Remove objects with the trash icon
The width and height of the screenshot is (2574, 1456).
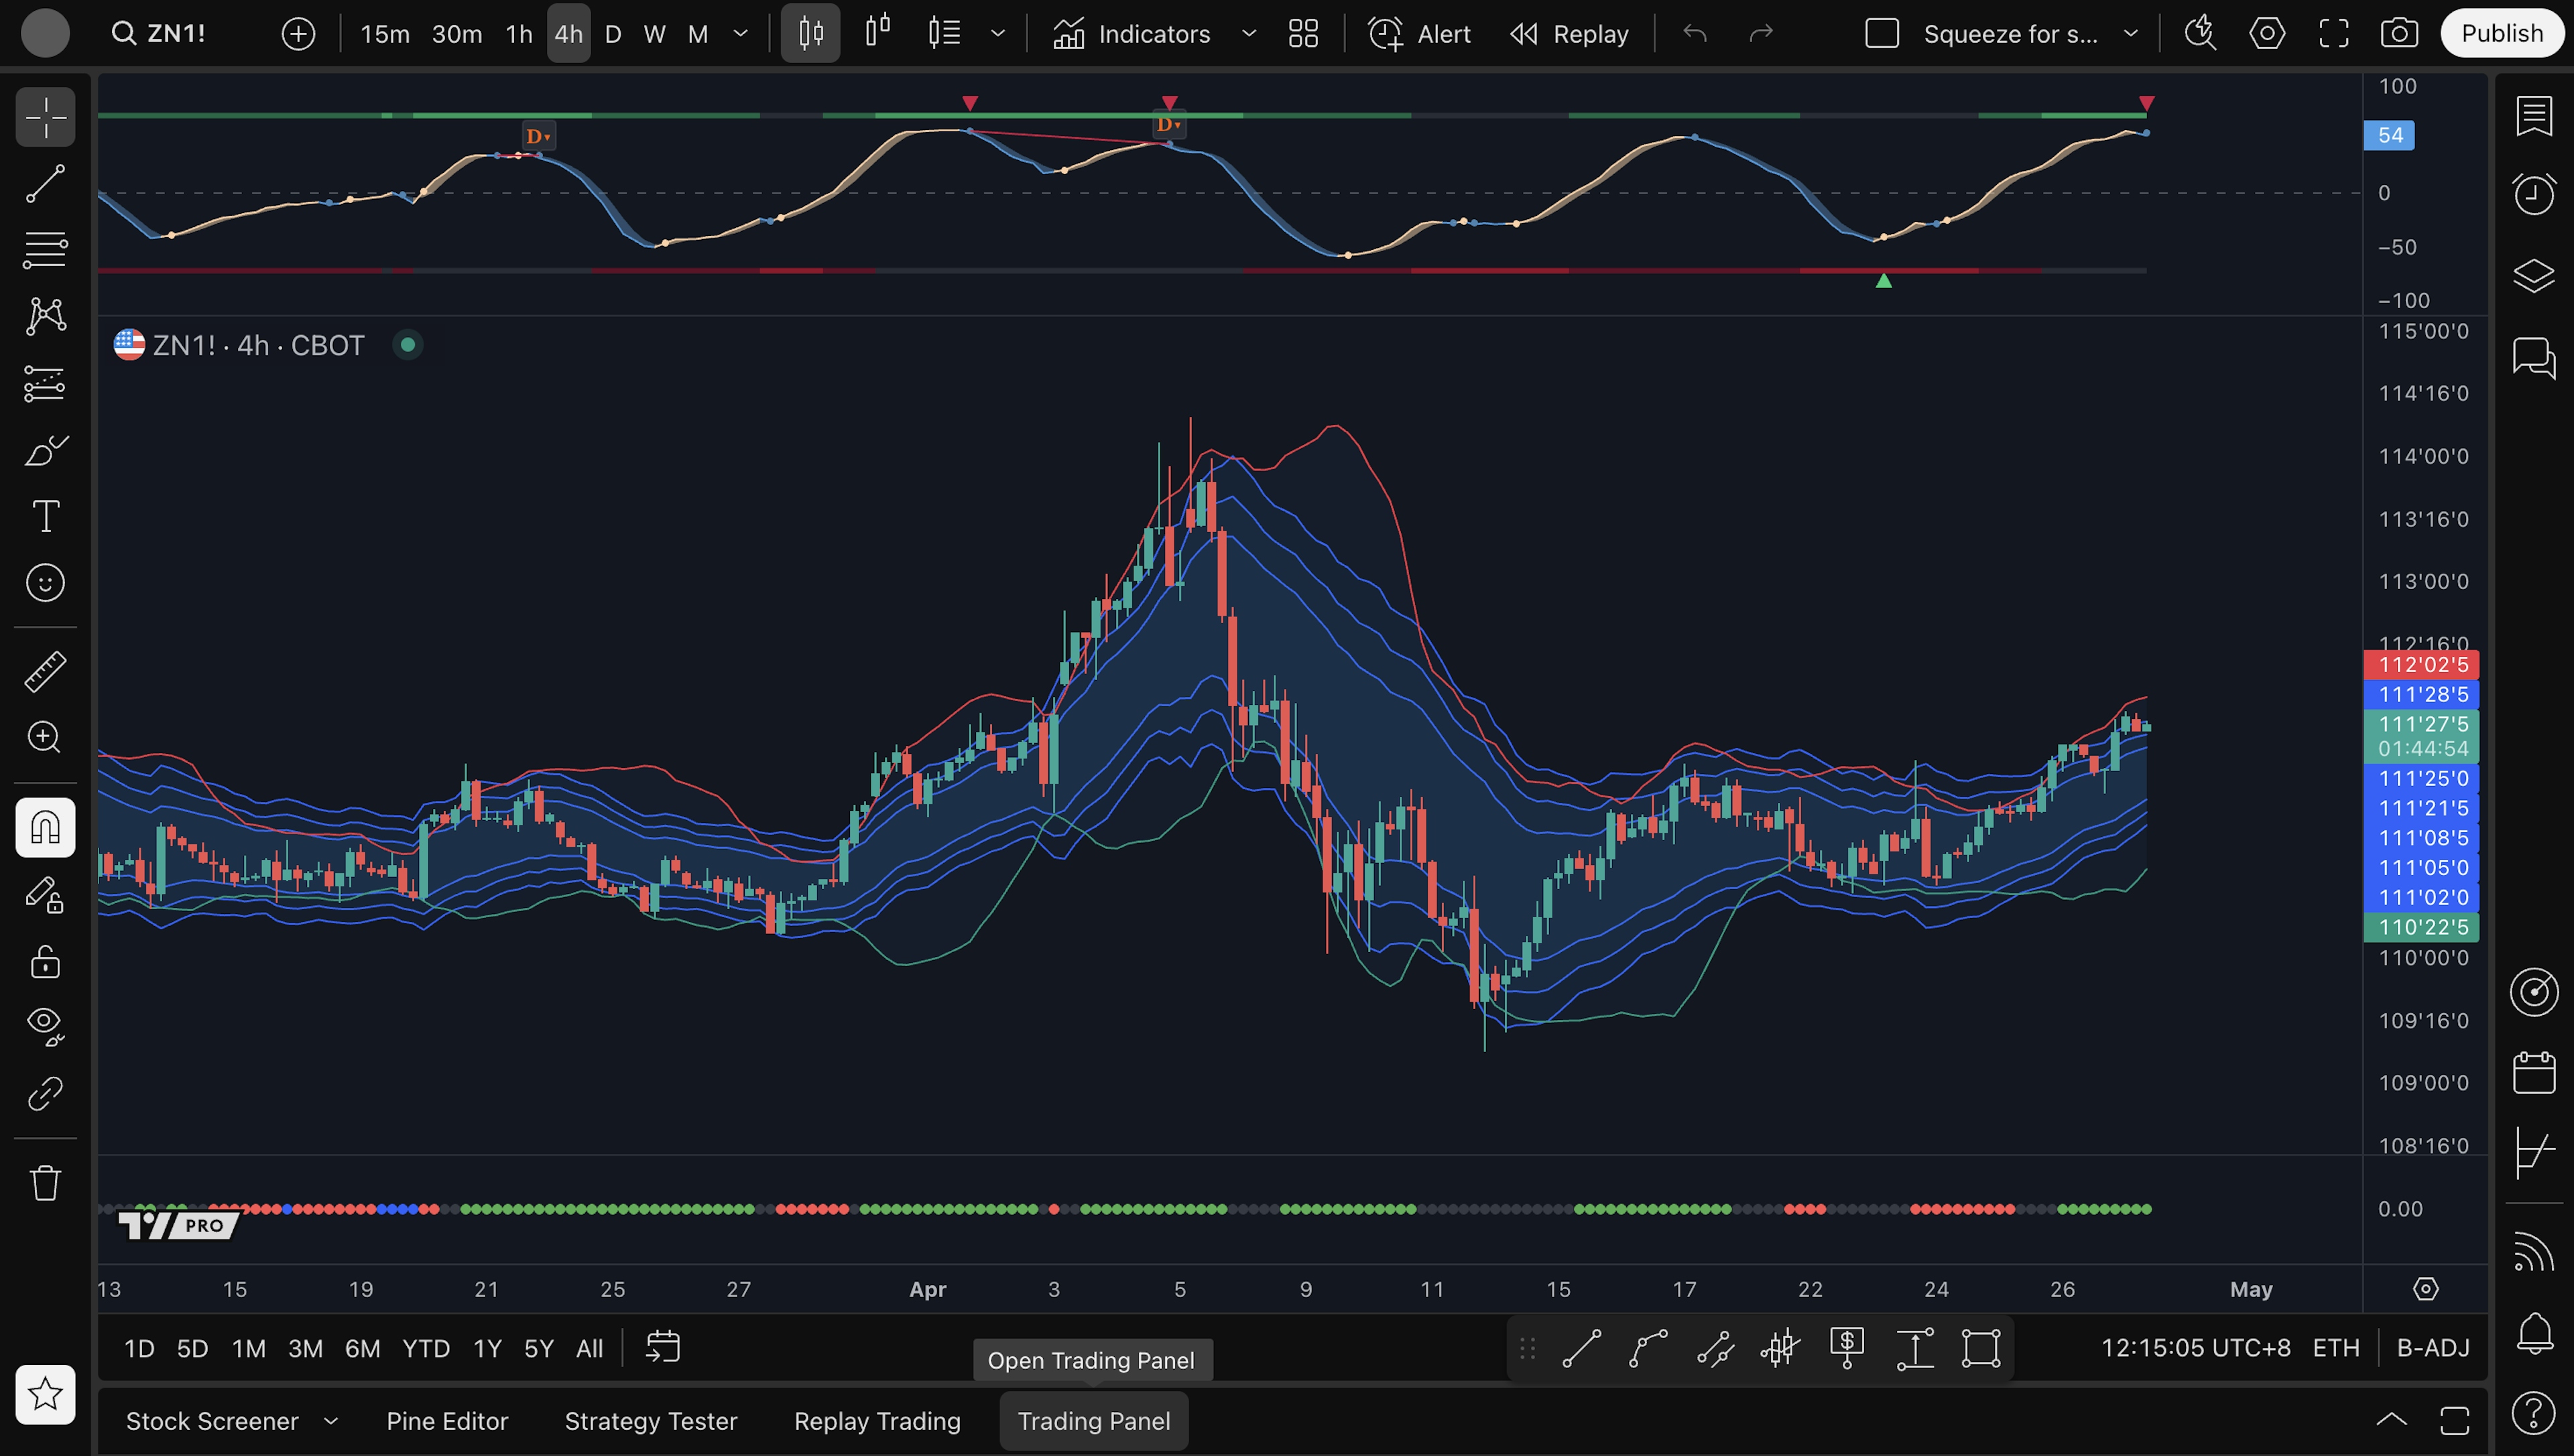point(45,1183)
